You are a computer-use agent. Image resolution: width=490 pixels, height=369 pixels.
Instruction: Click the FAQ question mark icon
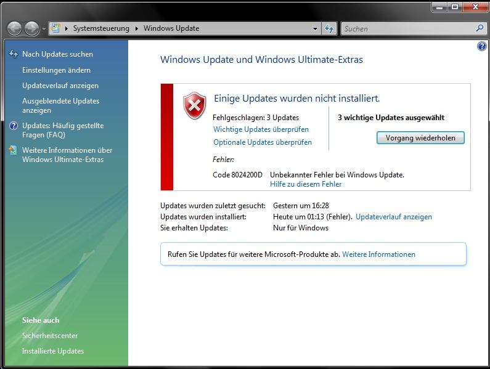click(14, 126)
